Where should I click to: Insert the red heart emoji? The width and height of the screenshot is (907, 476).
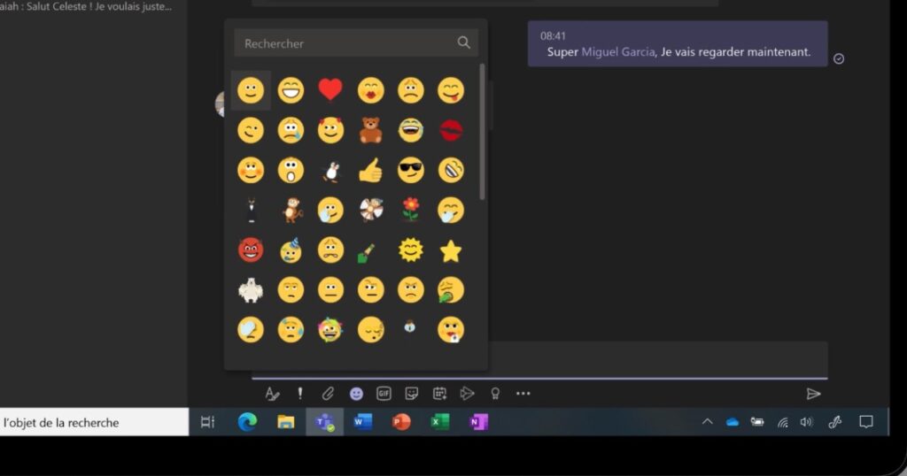click(330, 90)
